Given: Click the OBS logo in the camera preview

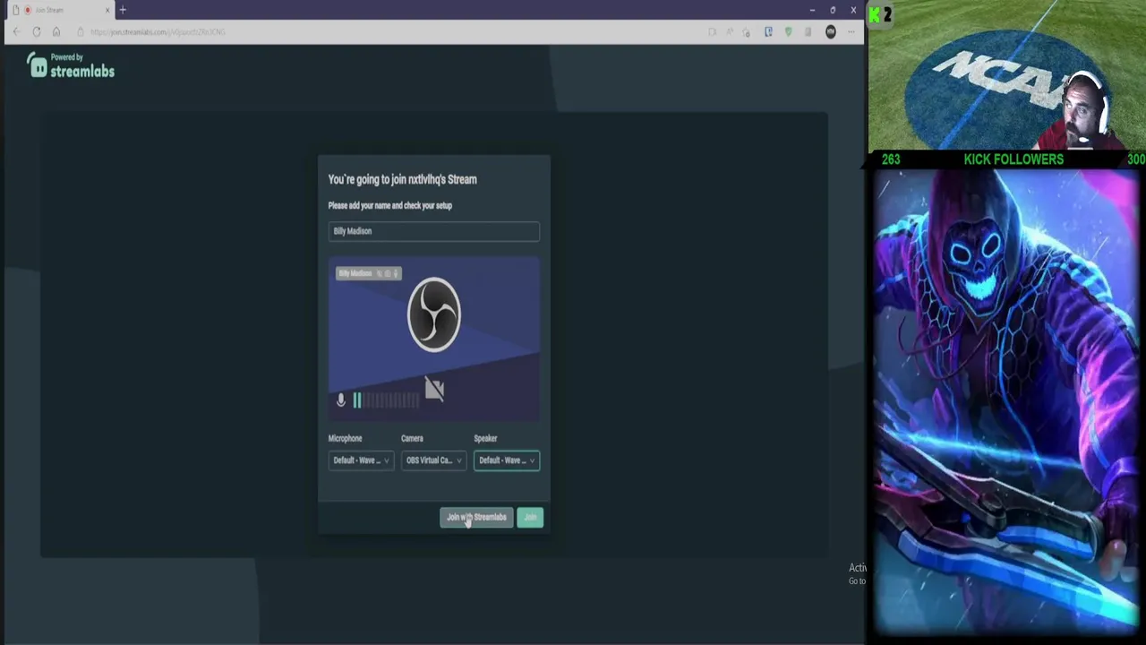Looking at the screenshot, I should pos(434,314).
